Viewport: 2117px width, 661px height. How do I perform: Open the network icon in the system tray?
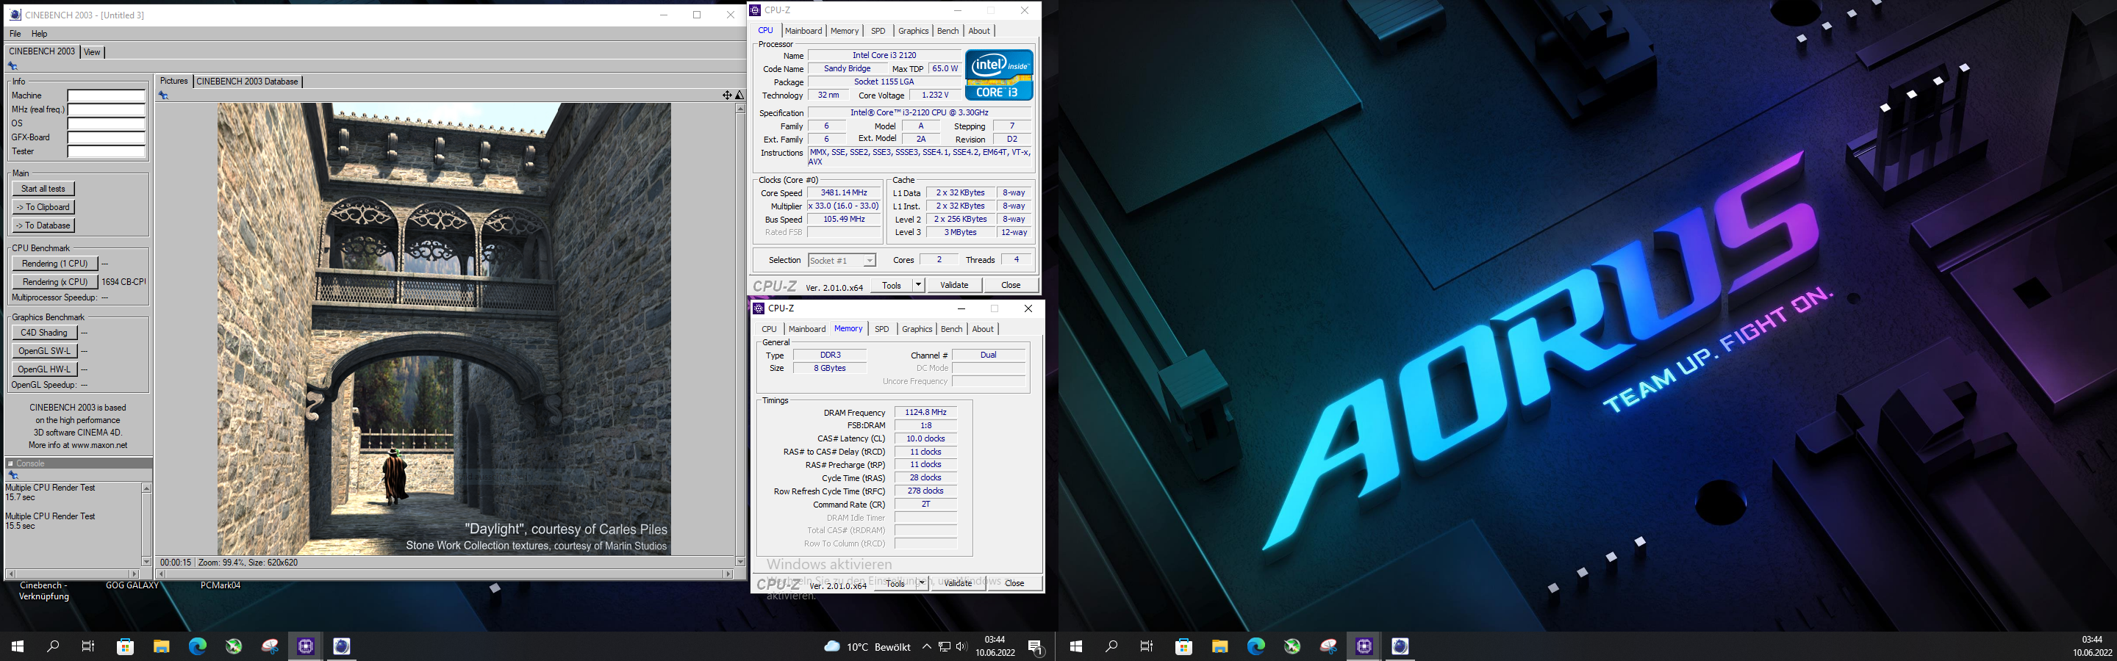pos(945,647)
